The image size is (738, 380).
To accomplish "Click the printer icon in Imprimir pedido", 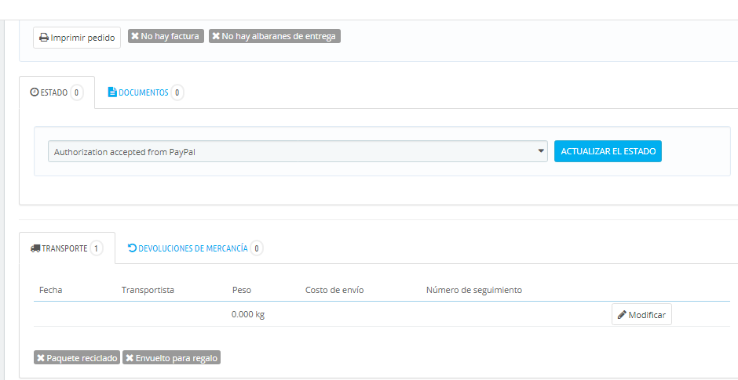I will tap(43, 38).
